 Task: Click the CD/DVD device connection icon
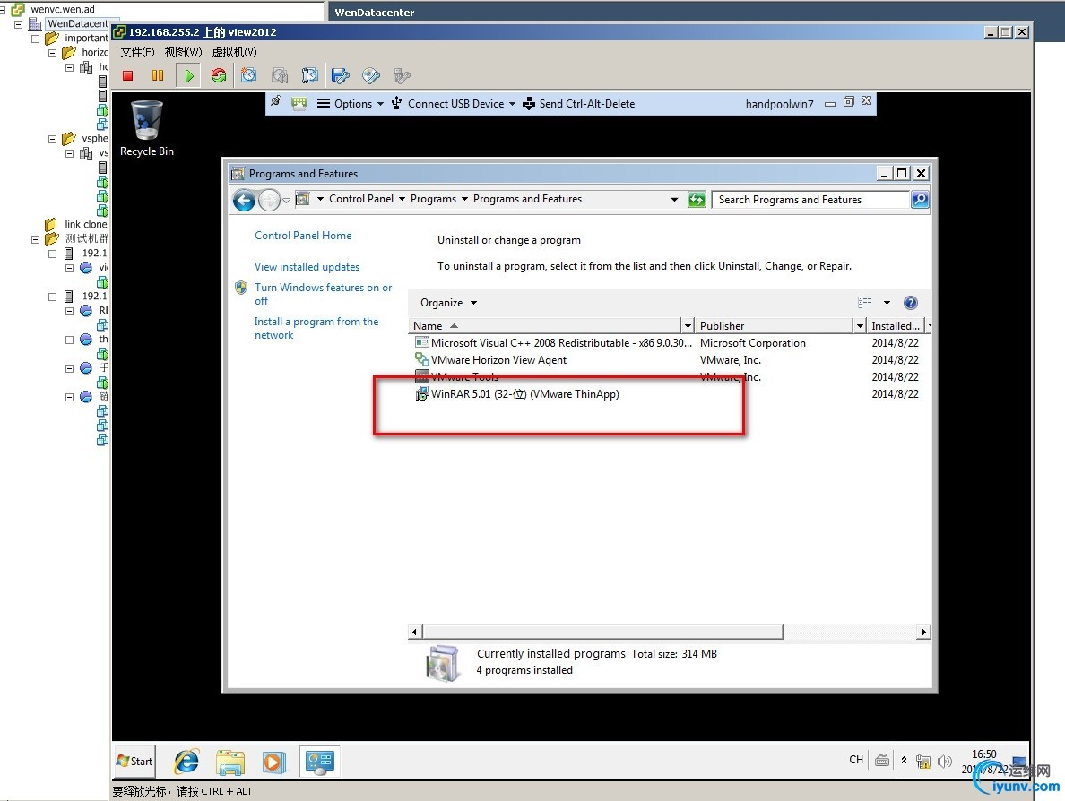pyautogui.click(x=371, y=75)
